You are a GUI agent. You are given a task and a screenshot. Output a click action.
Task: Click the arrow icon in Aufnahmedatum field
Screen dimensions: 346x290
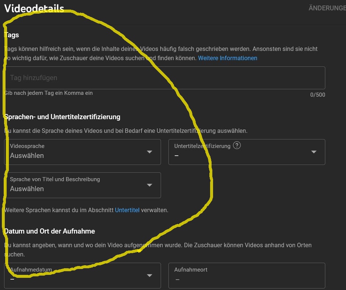pyautogui.click(x=150, y=275)
